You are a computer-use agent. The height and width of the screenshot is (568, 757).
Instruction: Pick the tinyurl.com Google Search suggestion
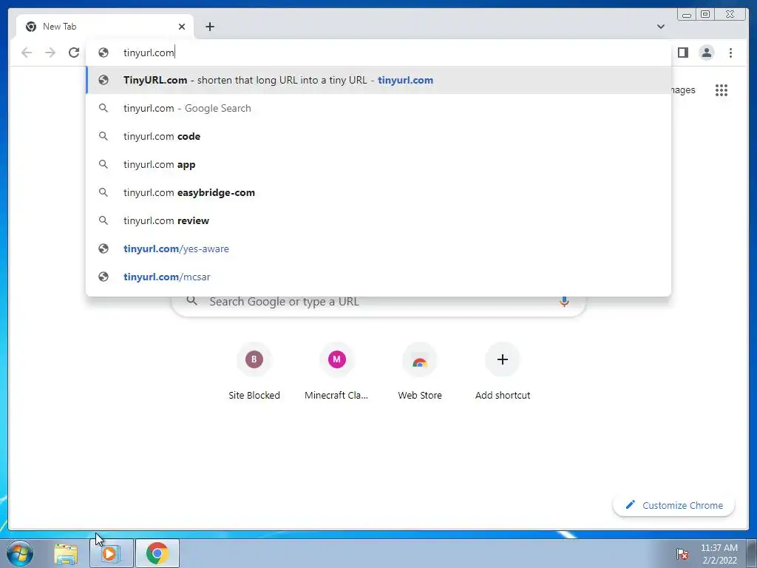tap(378, 108)
